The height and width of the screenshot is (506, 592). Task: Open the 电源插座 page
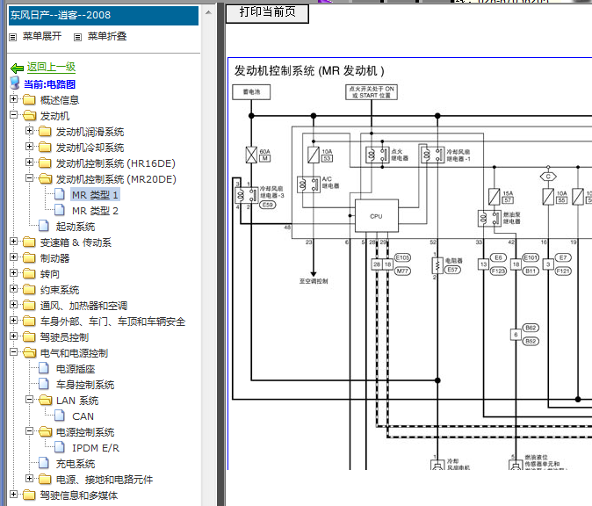pyautogui.click(x=76, y=369)
